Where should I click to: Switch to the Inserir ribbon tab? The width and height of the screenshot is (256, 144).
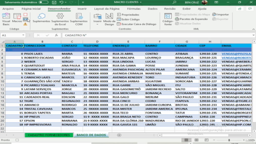click(82, 9)
